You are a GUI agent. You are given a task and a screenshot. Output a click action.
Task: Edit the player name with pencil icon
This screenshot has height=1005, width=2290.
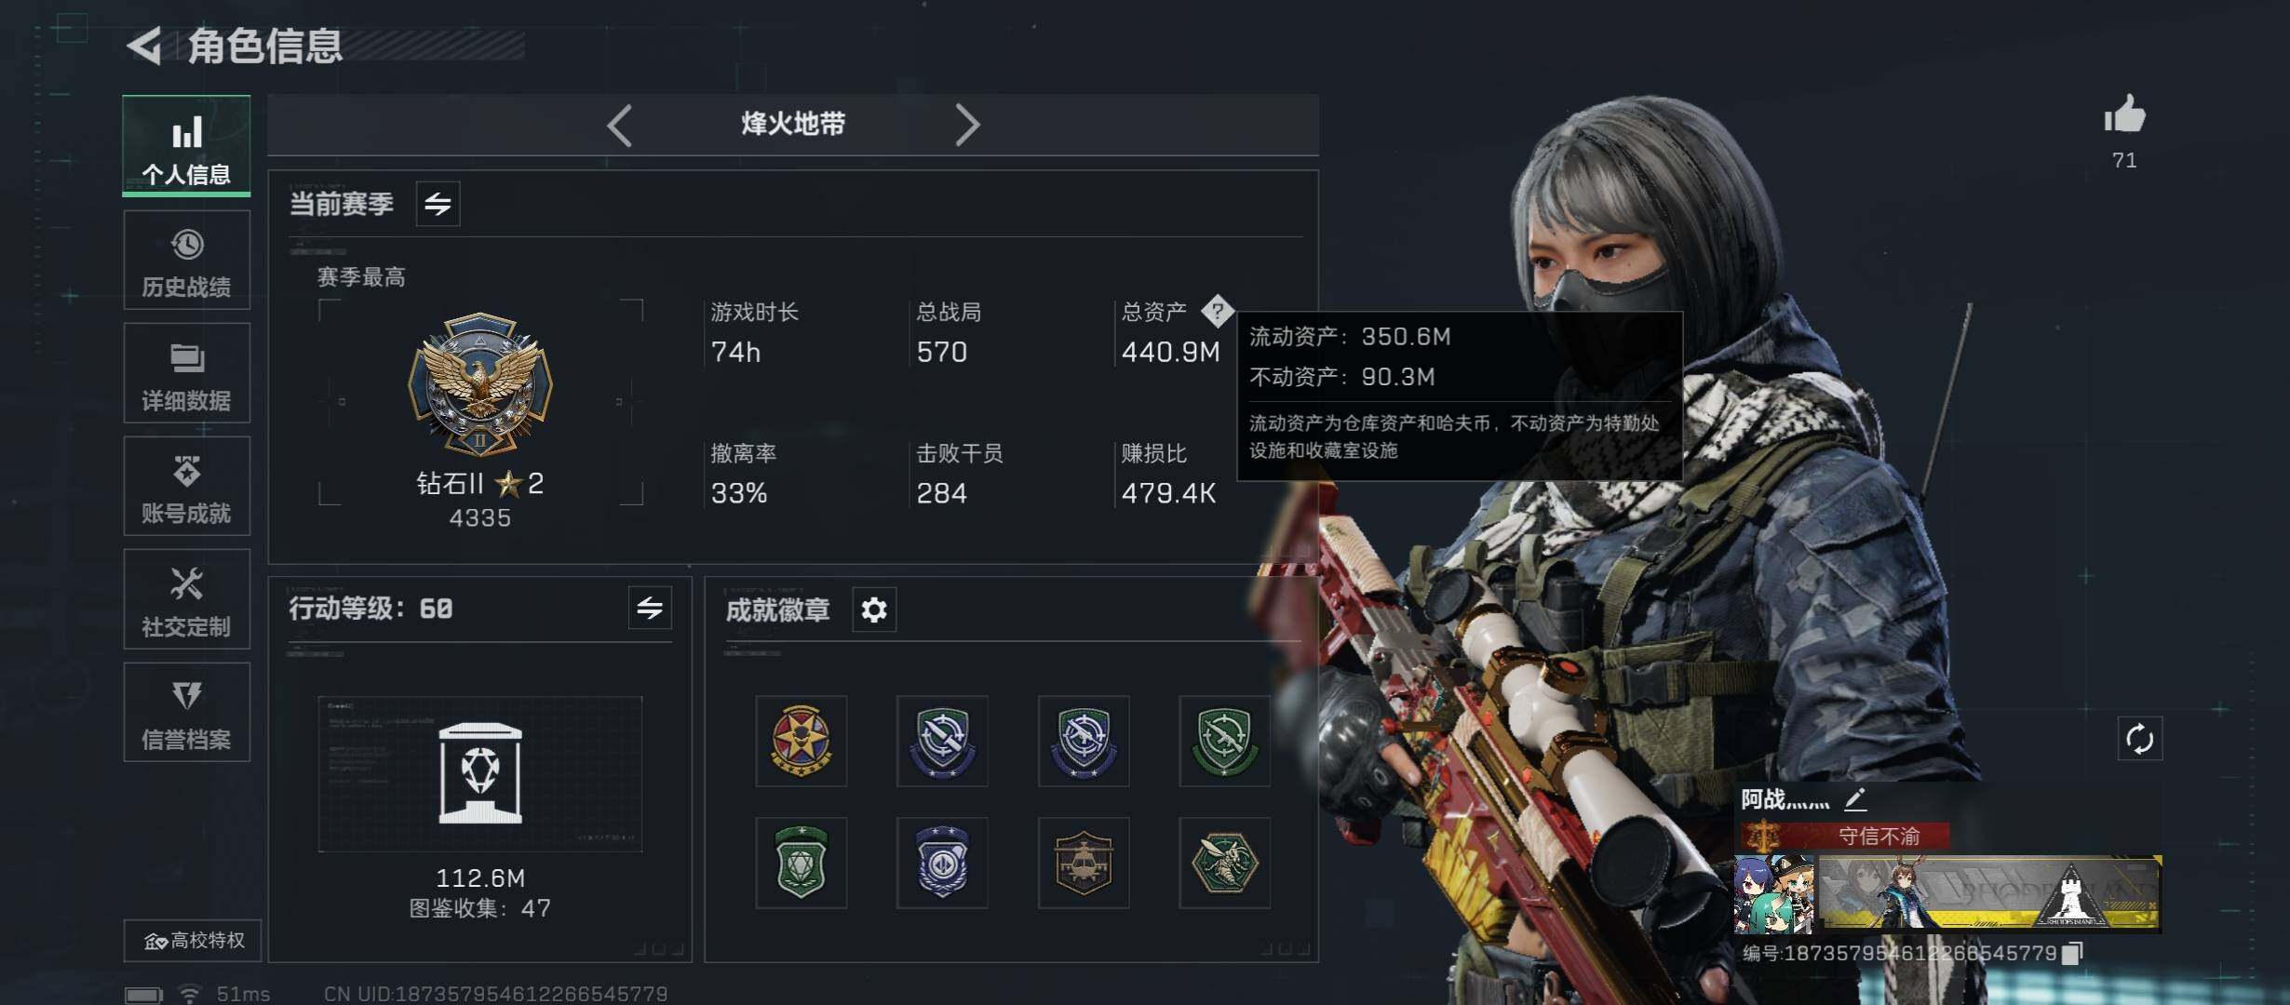pyautogui.click(x=1855, y=798)
